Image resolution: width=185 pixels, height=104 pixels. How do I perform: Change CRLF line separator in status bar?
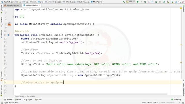(x=149, y=103)
